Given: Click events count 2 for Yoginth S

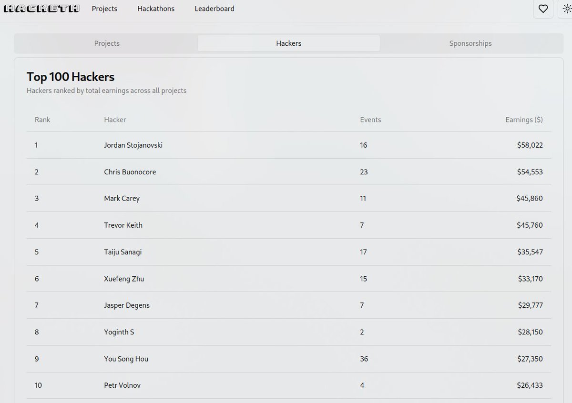Looking at the screenshot, I should 362,332.
